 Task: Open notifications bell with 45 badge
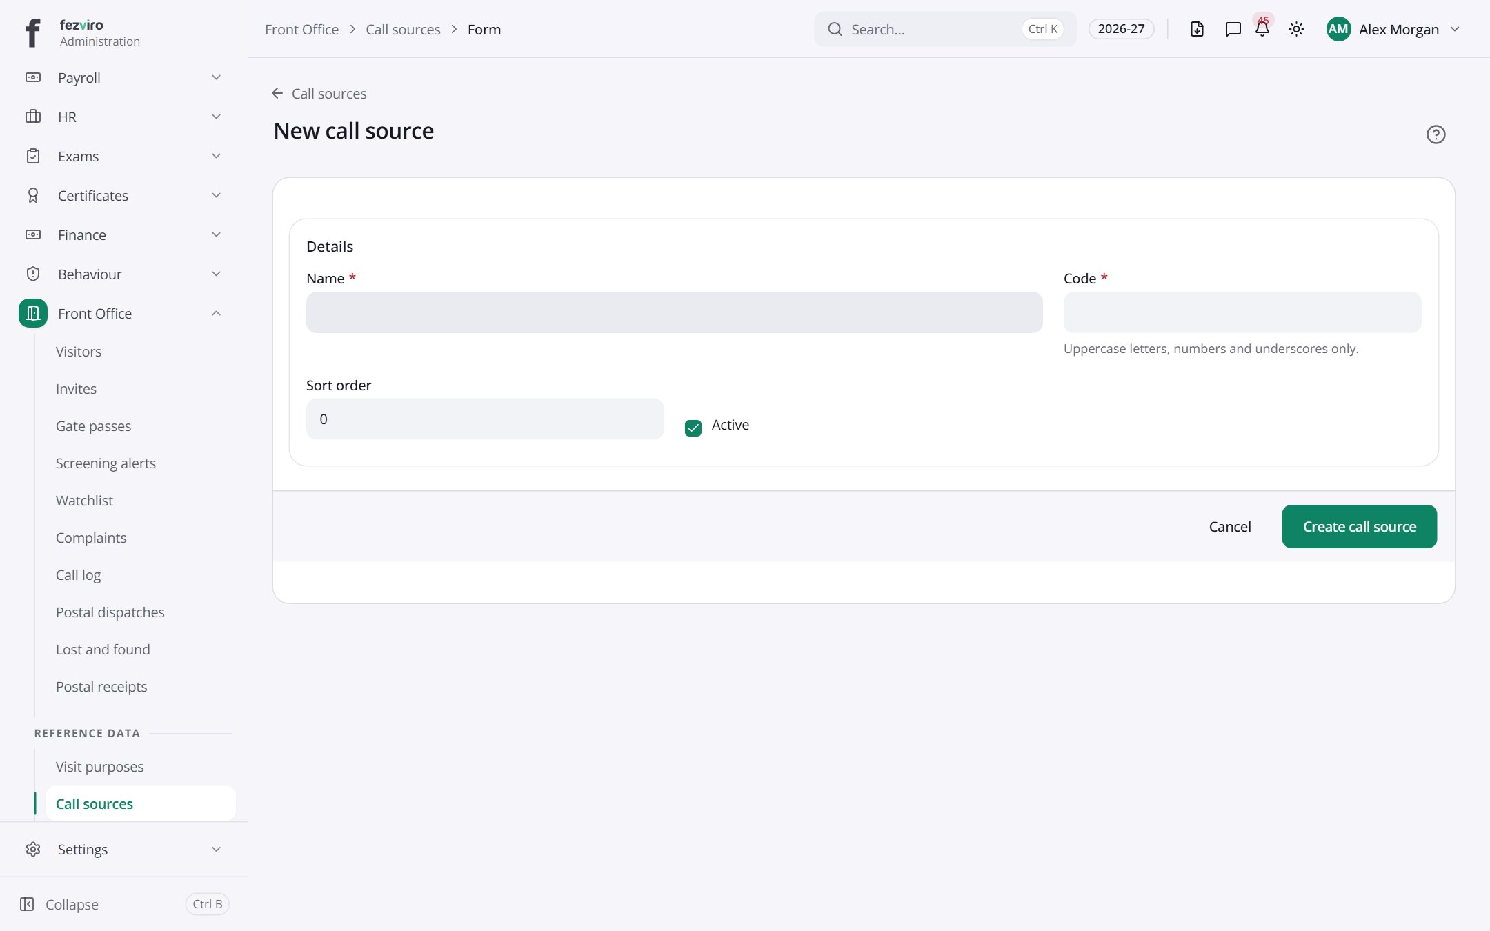point(1262,28)
